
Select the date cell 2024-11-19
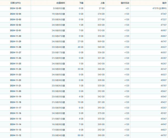click(16, 97)
